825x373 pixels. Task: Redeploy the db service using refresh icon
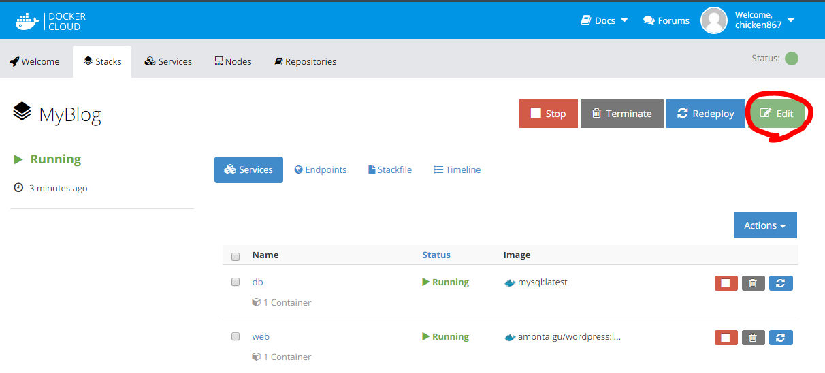(x=781, y=283)
